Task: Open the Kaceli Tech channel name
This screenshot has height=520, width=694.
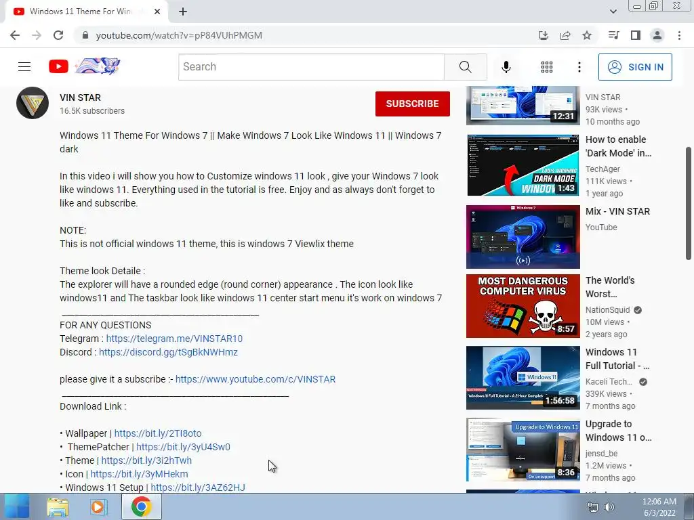Action: point(609,382)
